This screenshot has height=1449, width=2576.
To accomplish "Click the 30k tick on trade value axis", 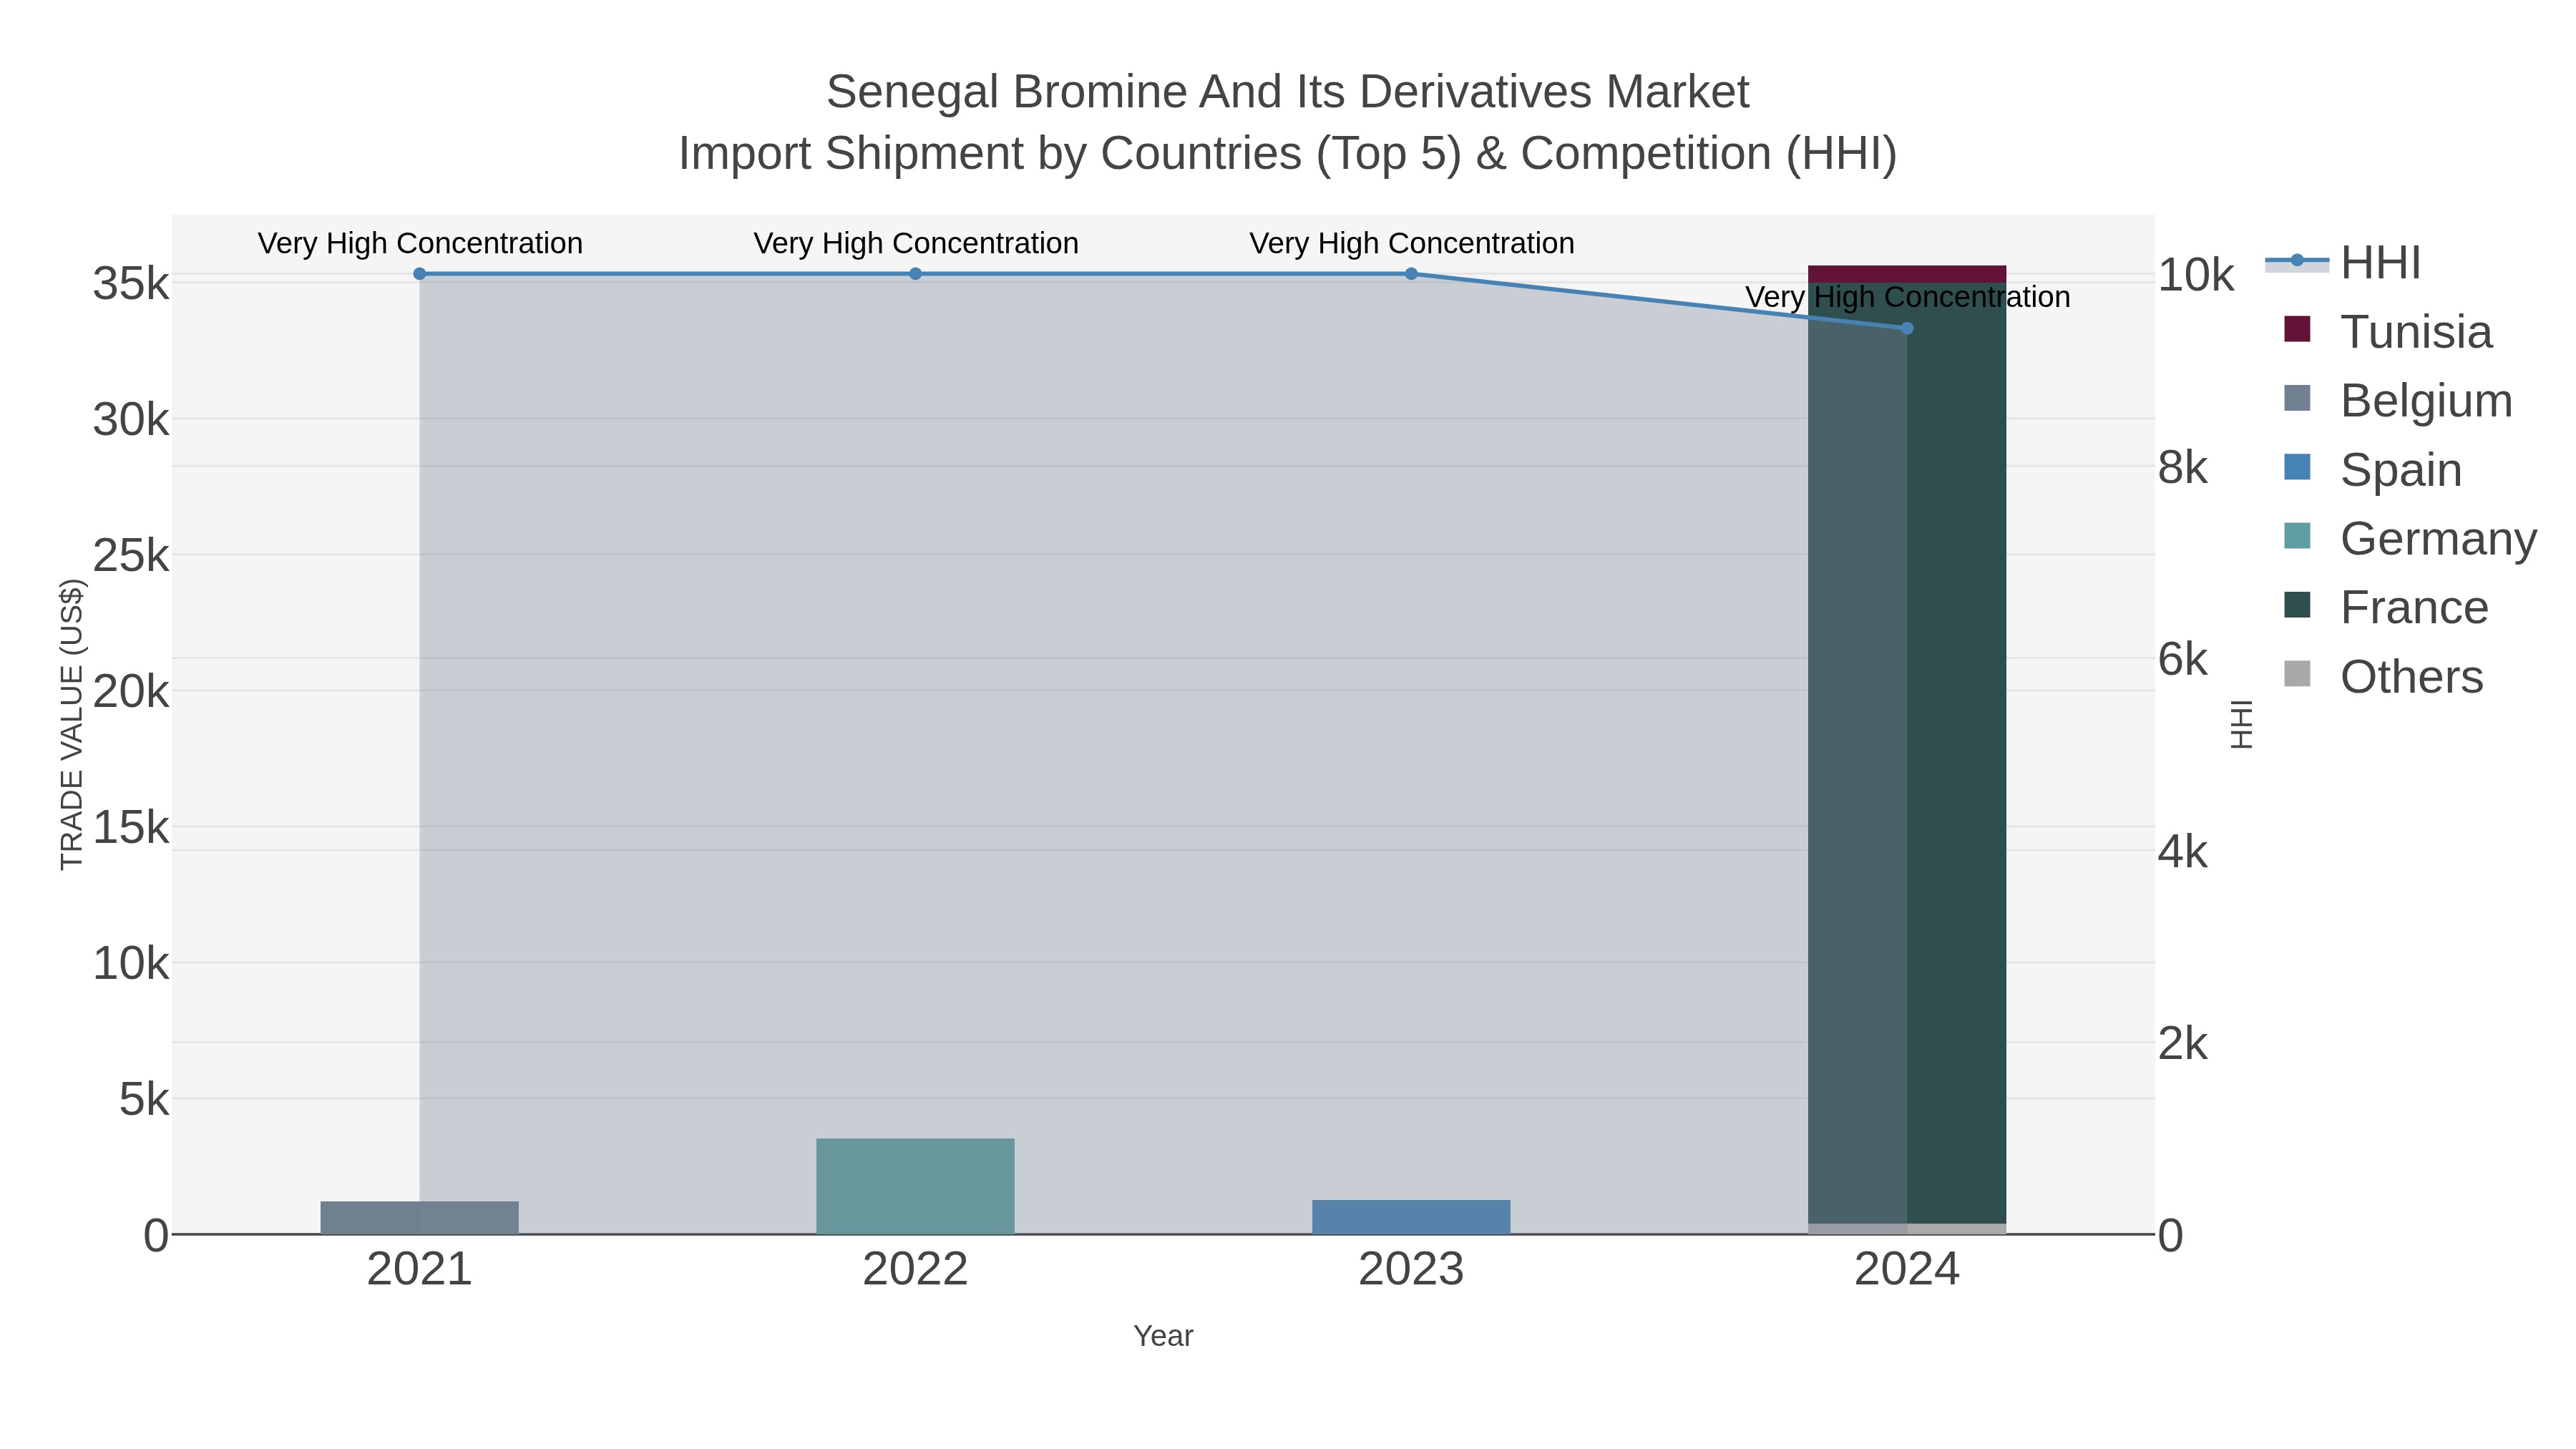I will pyautogui.click(x=131, y=420).
